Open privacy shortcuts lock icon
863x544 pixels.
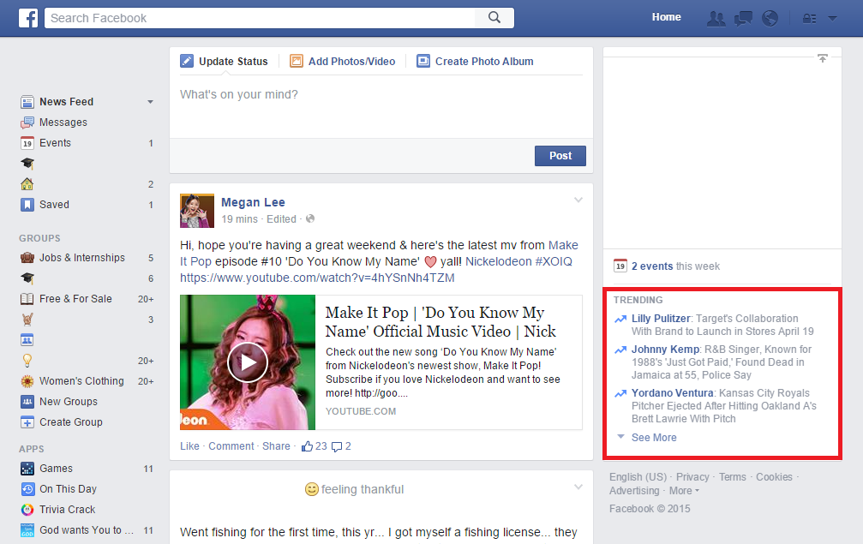click(x=809, y=19)
